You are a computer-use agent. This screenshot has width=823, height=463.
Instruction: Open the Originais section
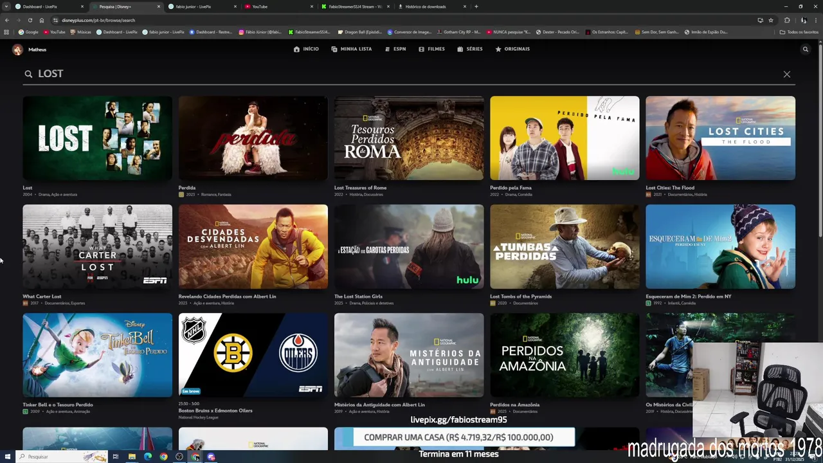pyautogui.click(x=512, y=49)
